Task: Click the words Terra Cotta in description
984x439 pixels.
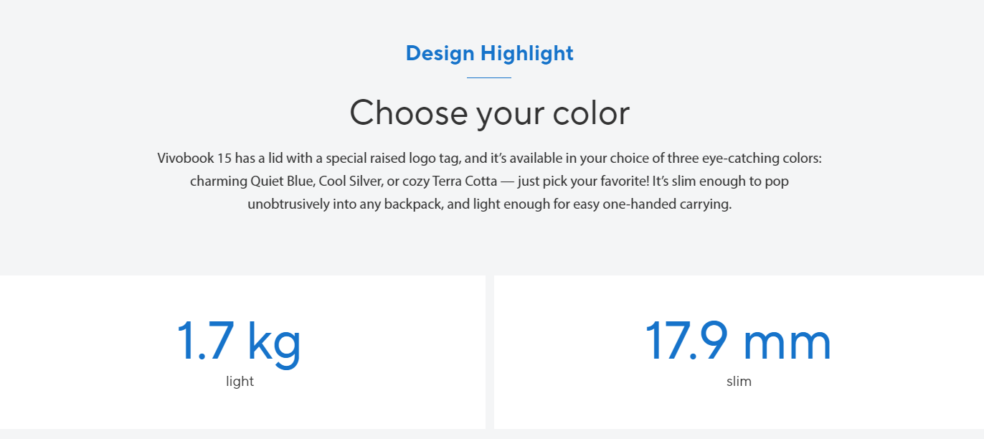Action: click(x=465, y=181)
